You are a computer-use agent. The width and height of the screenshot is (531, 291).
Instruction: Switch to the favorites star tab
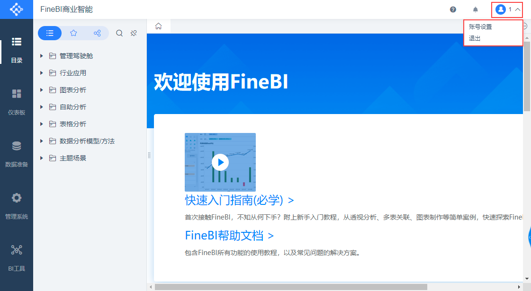(x=73, y=33)
